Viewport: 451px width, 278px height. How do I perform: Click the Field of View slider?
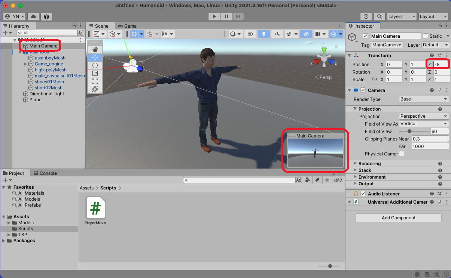tap(413, 131)
